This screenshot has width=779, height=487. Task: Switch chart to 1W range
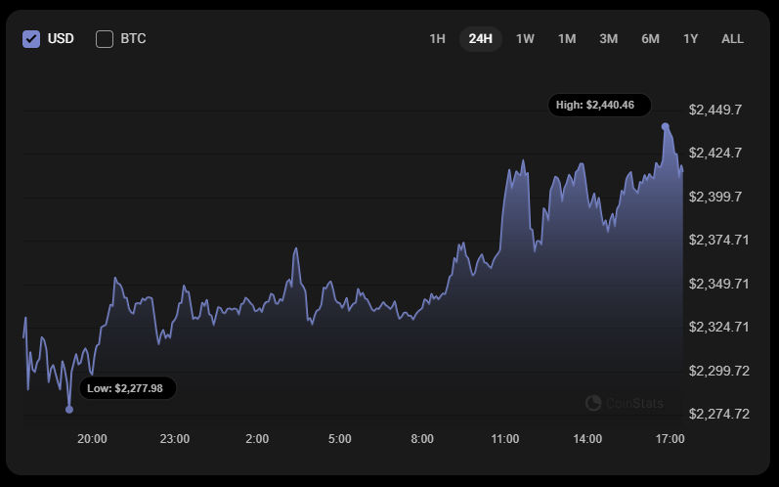(525, 39)
